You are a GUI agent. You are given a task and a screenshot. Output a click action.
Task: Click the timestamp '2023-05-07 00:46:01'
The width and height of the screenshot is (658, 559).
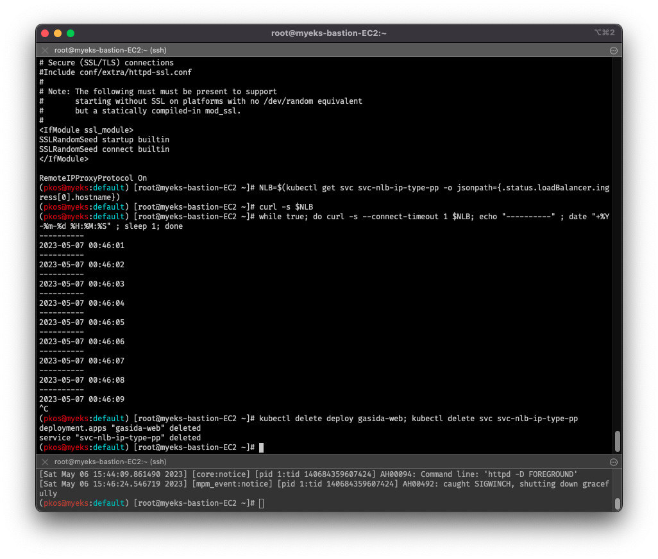[82, 246]
